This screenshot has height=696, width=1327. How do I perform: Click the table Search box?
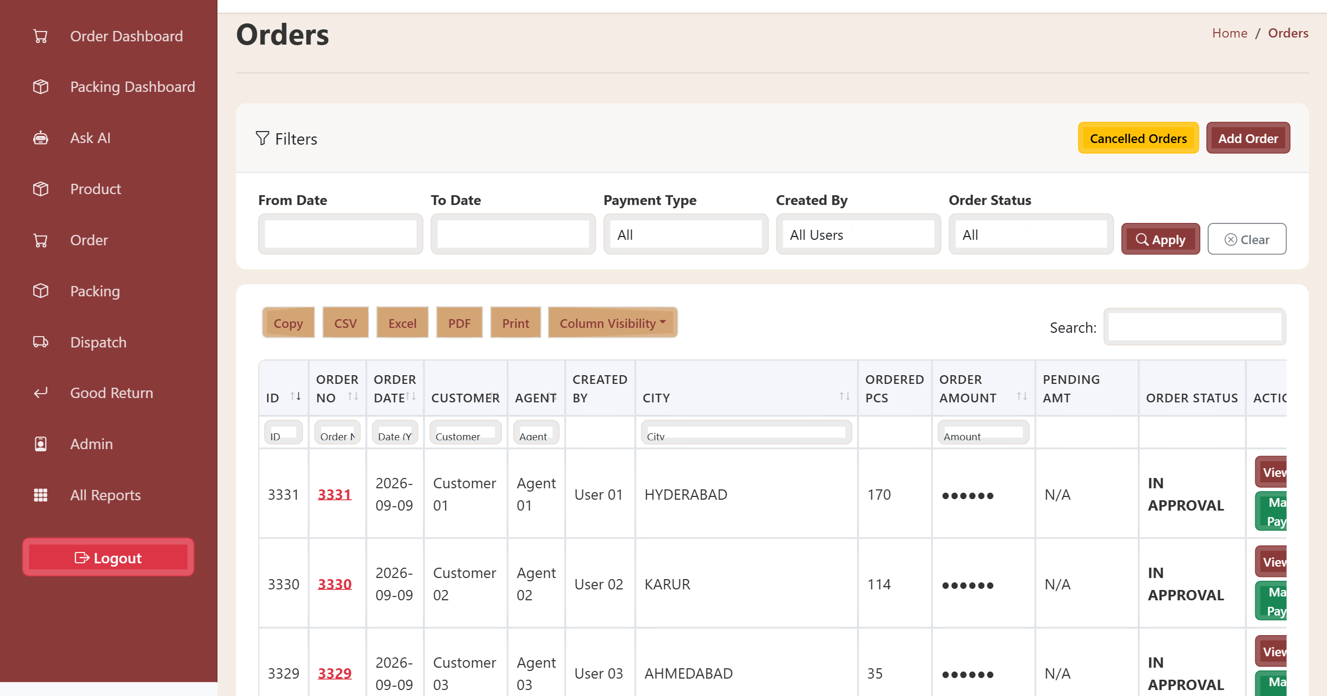[1195, 327]
